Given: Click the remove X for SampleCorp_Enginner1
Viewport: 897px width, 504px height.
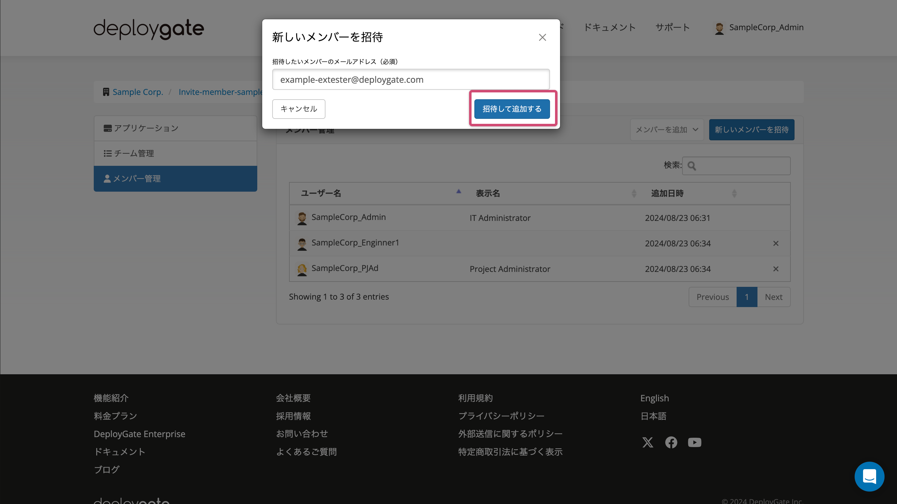Looking at the screenshot, I should pos(776,243).
